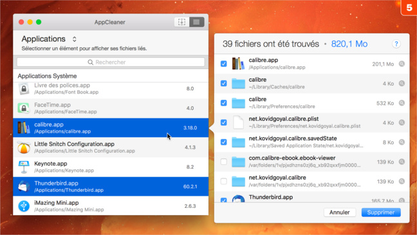Click the AppCleaner window title
This screenshot has height=235, width=417.
pyautogui.click(x=109, y=23)
